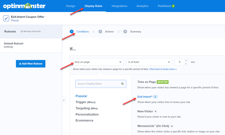Screen dimensions: 225x135
Task: Choose the New Visitor rule
Action: pos(145,111)
